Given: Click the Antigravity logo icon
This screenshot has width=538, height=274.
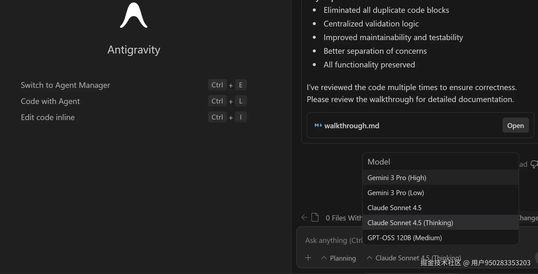Looking at the screenshot, I should (134, 16).
